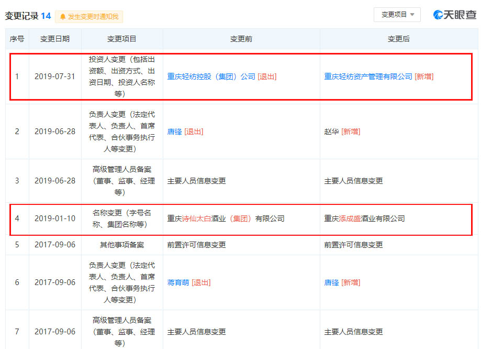Click the 蒋育萌 name link
This screenshot has height=349, width=481.
[178, 282]
